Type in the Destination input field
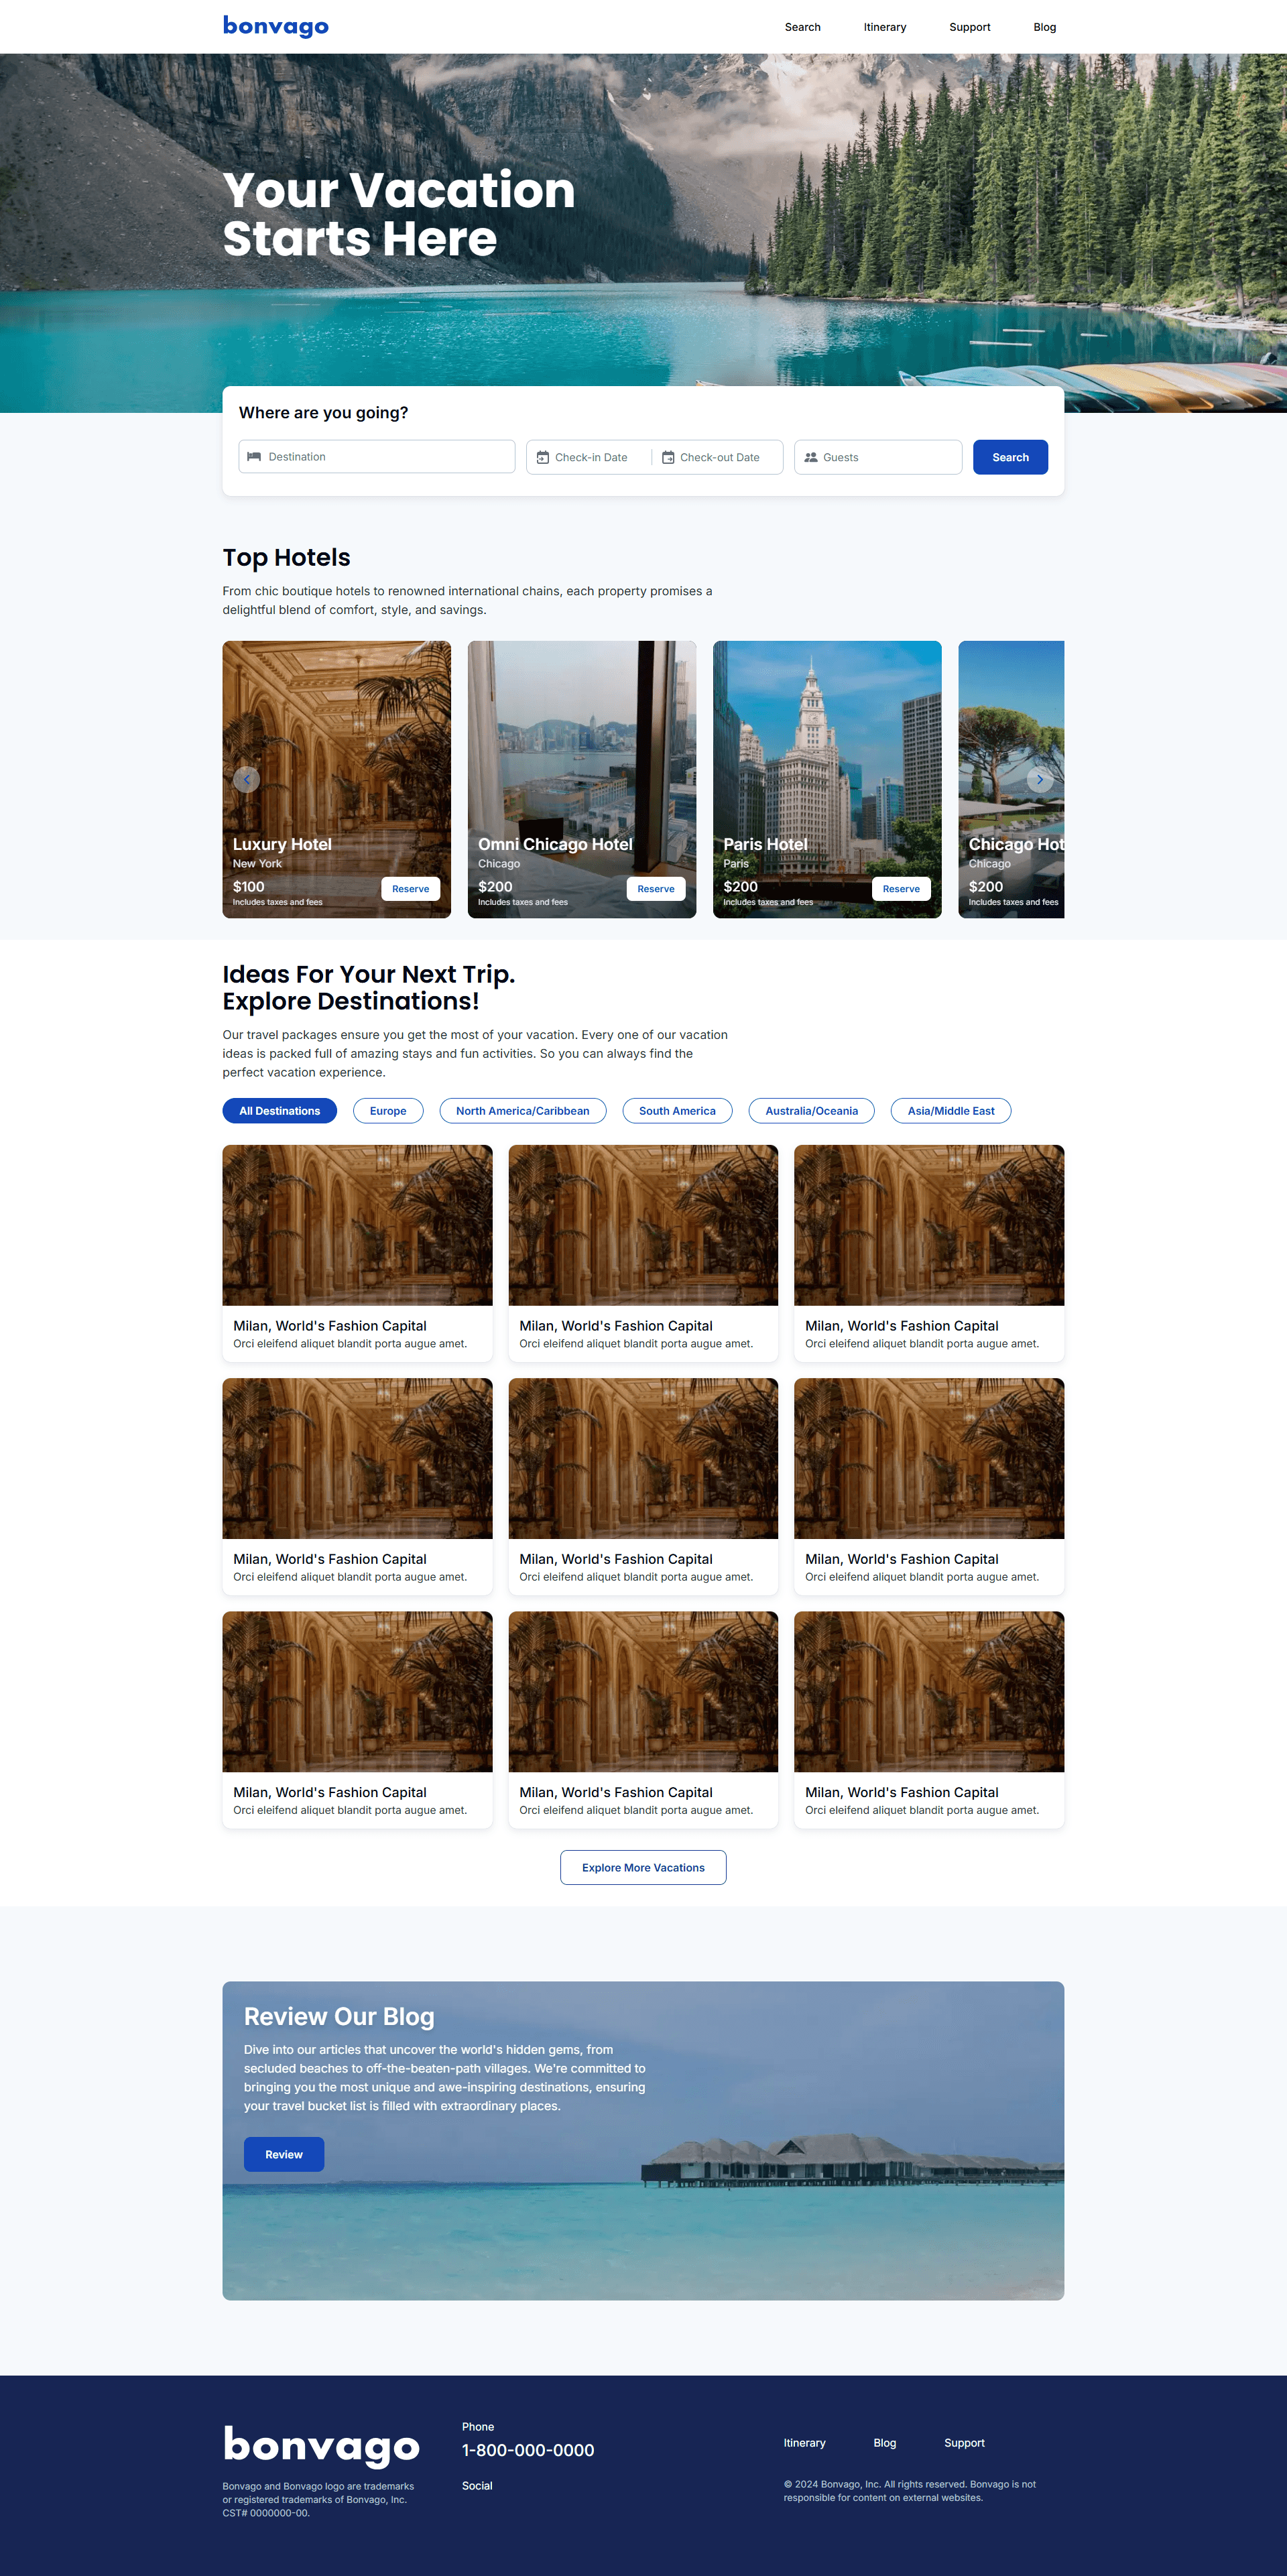Viewport: 1287px width, 2576px height. [x=385, y=457]
